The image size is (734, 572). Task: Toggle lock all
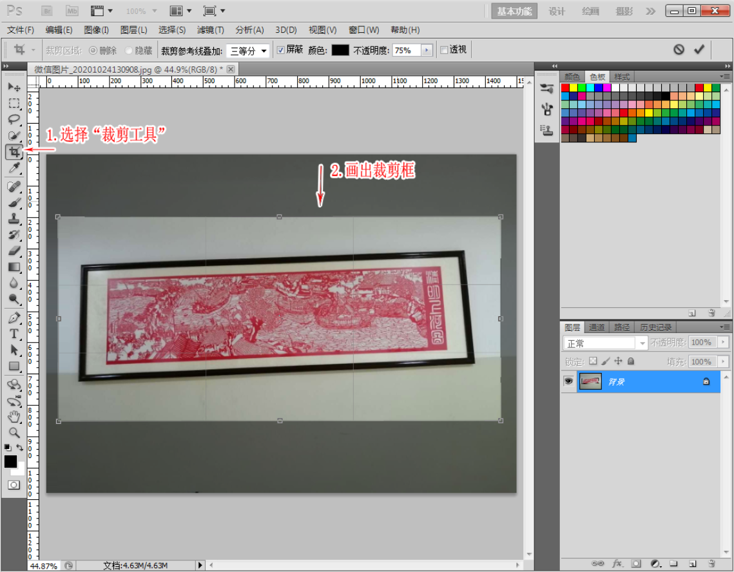(631, 361)
